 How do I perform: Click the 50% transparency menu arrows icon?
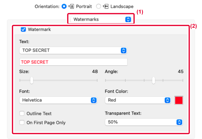point(179,122)
